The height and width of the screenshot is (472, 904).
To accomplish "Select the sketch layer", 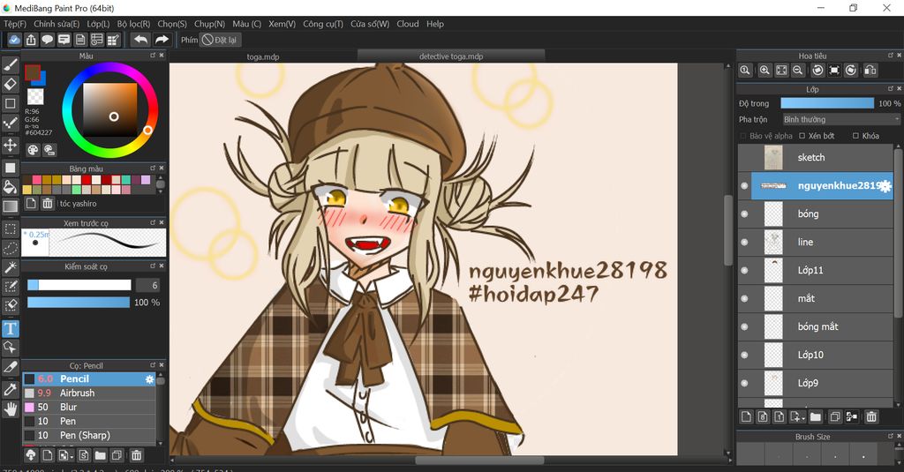I will point(816,157).
